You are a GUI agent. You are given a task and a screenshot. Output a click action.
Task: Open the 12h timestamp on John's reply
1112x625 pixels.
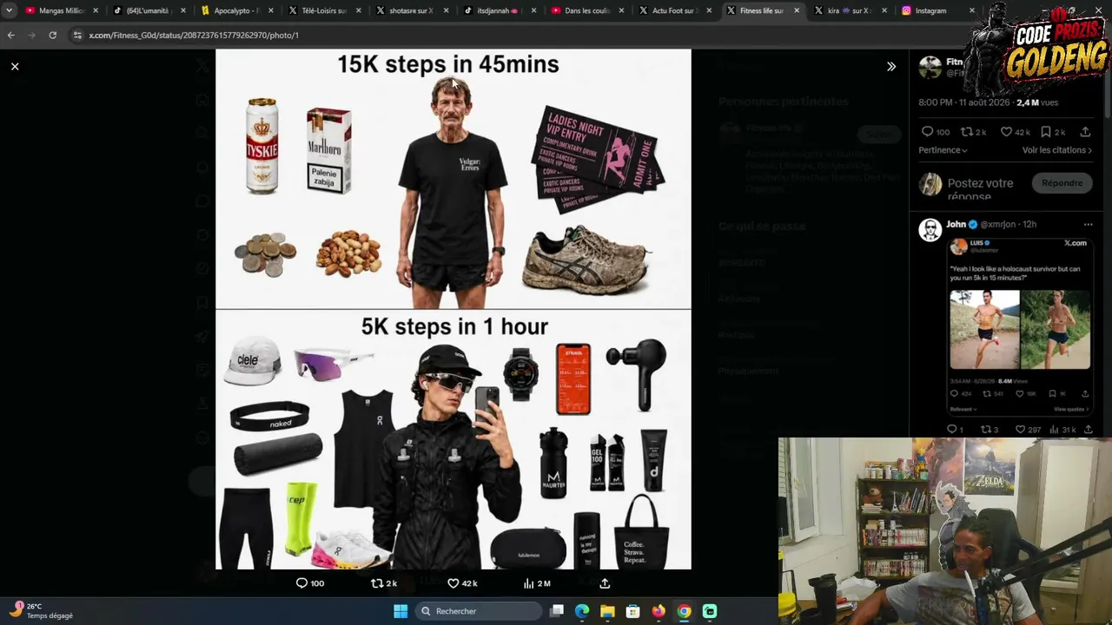coord(1029,224)
